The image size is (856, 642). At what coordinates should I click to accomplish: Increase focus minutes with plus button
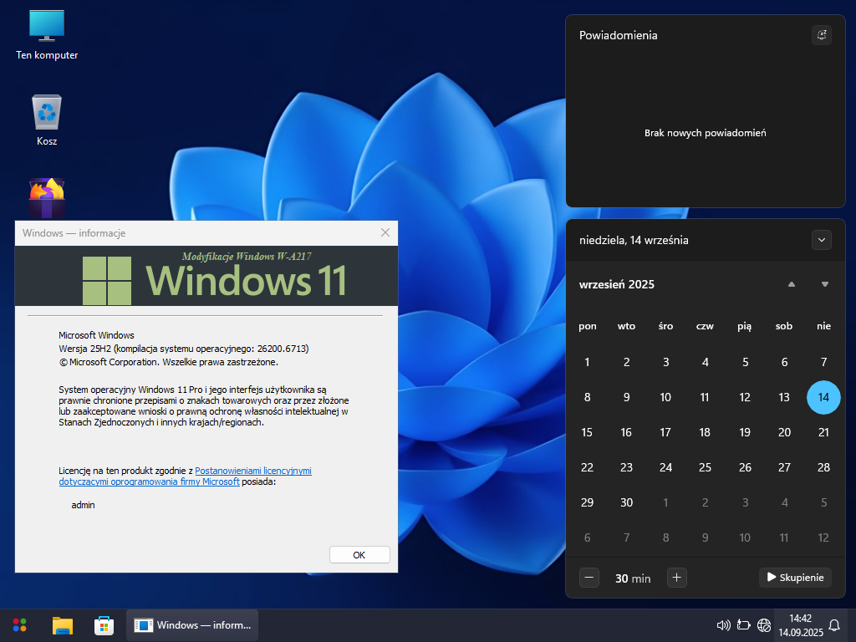pos(677,578)
